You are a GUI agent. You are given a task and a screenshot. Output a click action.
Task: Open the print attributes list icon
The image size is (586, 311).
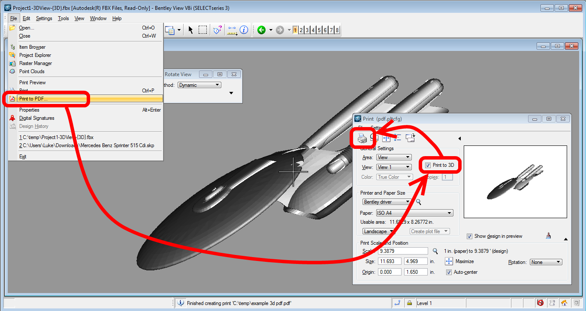point(398,138)
